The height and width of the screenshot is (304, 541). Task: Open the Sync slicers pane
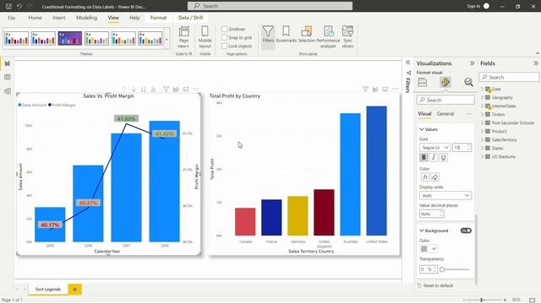point(347,37)
